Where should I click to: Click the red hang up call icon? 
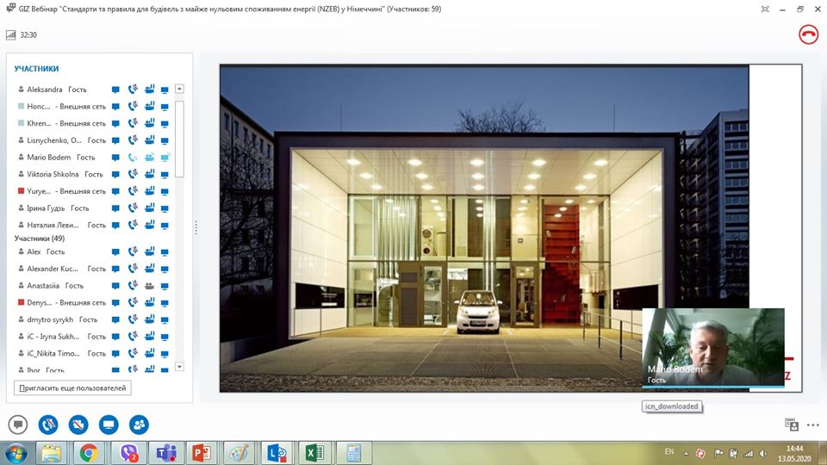808,34
